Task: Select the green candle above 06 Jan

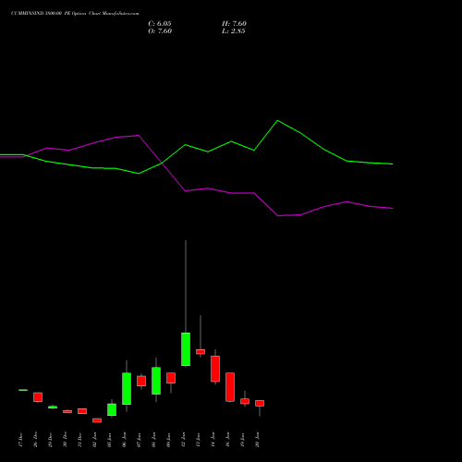Action: coord(127,389)
